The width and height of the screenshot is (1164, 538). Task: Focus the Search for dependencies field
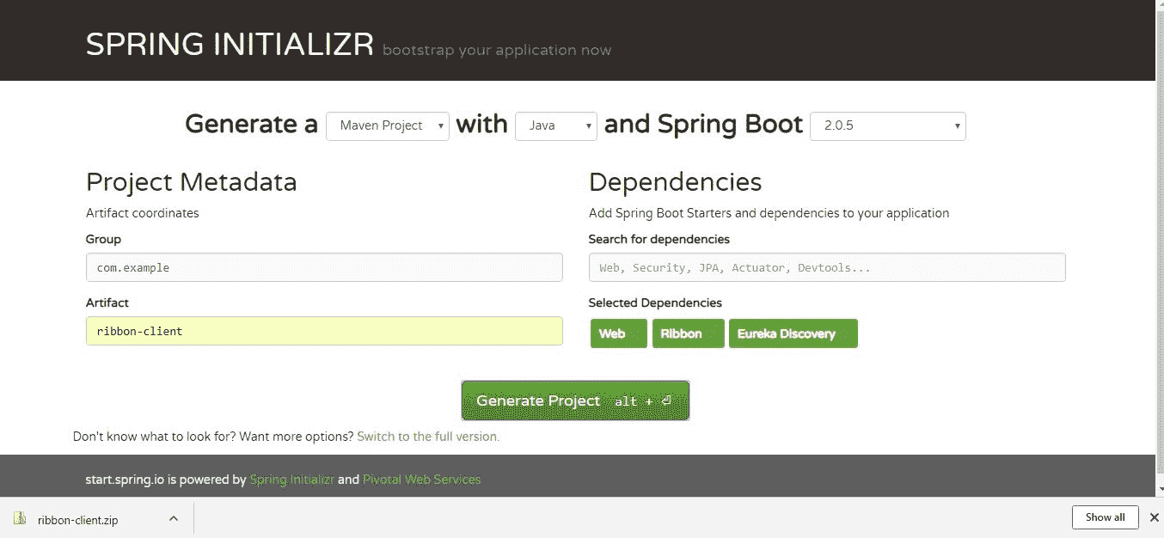point(827,267)
